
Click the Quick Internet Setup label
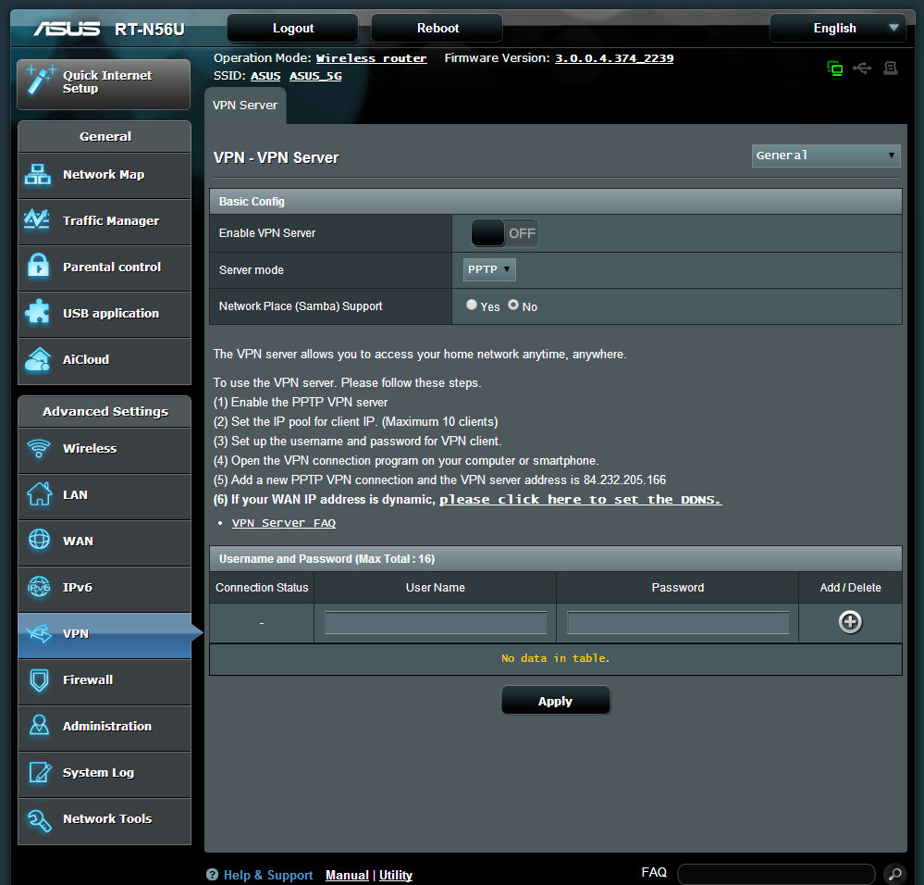pos(107,82)
